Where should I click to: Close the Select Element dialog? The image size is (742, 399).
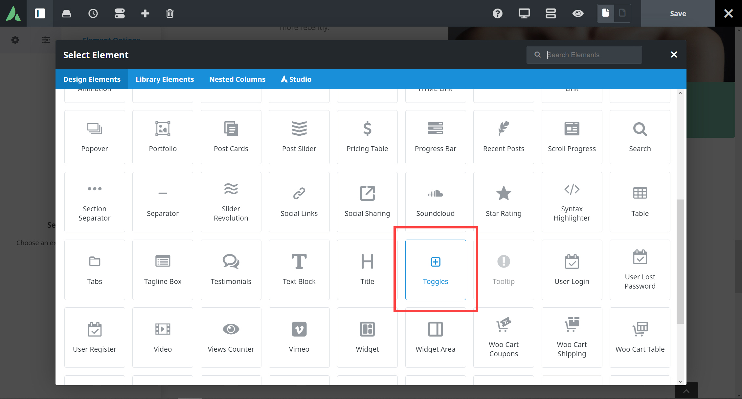(674, 55)
